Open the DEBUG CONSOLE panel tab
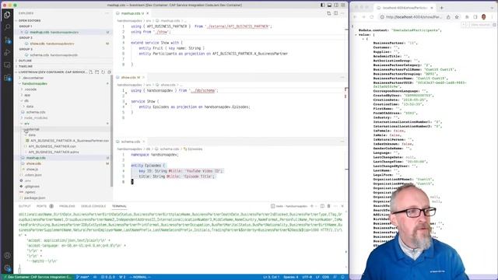This screenshot has height=280, width=498. 93,206
